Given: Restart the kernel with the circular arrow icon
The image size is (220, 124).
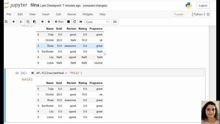Looking at the screenshot, I should (75, 22).
